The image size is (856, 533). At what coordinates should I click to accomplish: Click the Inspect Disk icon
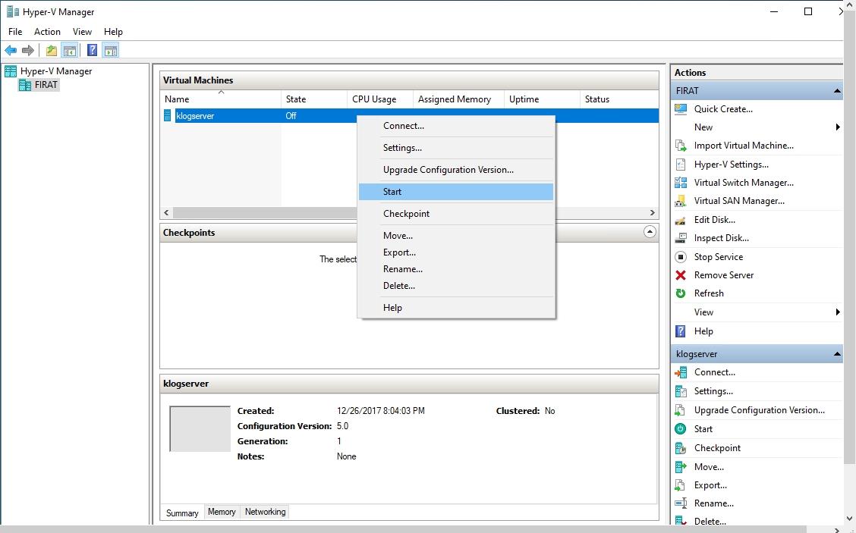tap(681, 238)
